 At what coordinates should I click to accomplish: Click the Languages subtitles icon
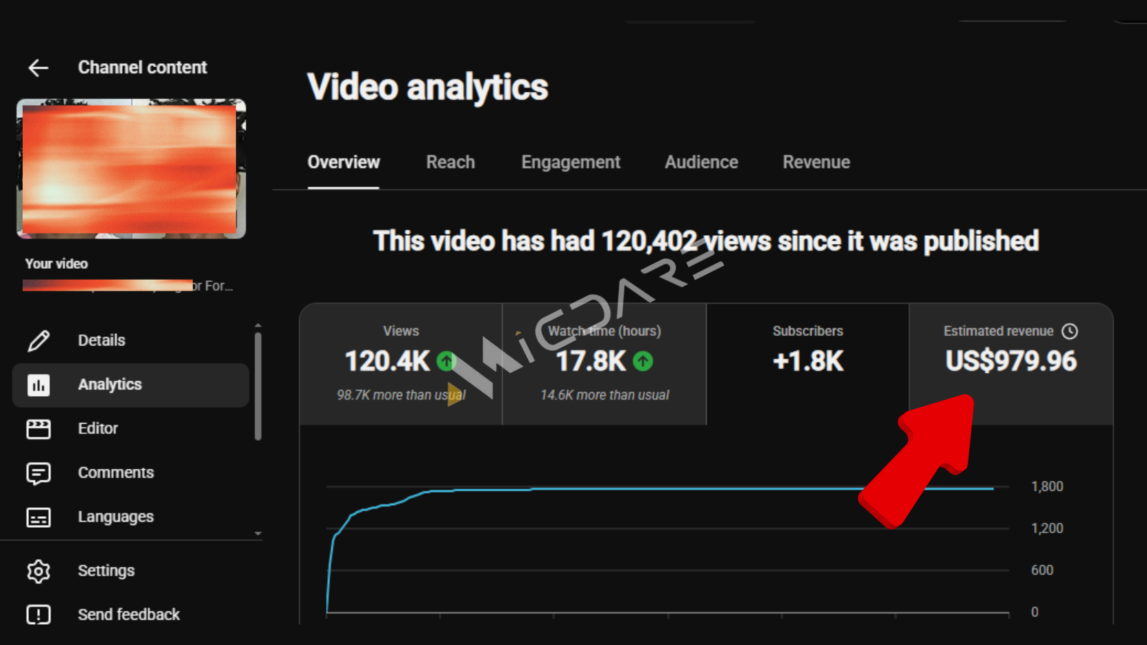coord(38,518)
